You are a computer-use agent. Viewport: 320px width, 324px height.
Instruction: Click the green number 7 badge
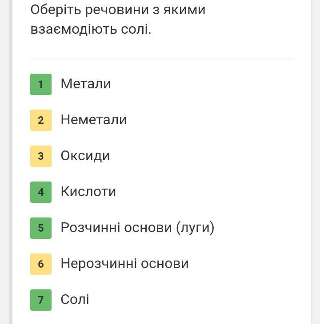tap(41, 300)
